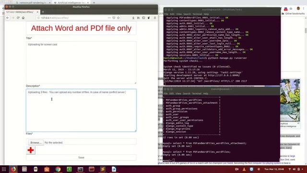Reload the wordfiles page in Firefox
The image size is (307, 173).
coord(18,18)
